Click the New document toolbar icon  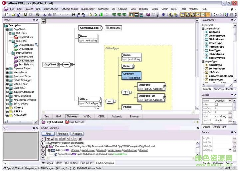tap(7, 15)
